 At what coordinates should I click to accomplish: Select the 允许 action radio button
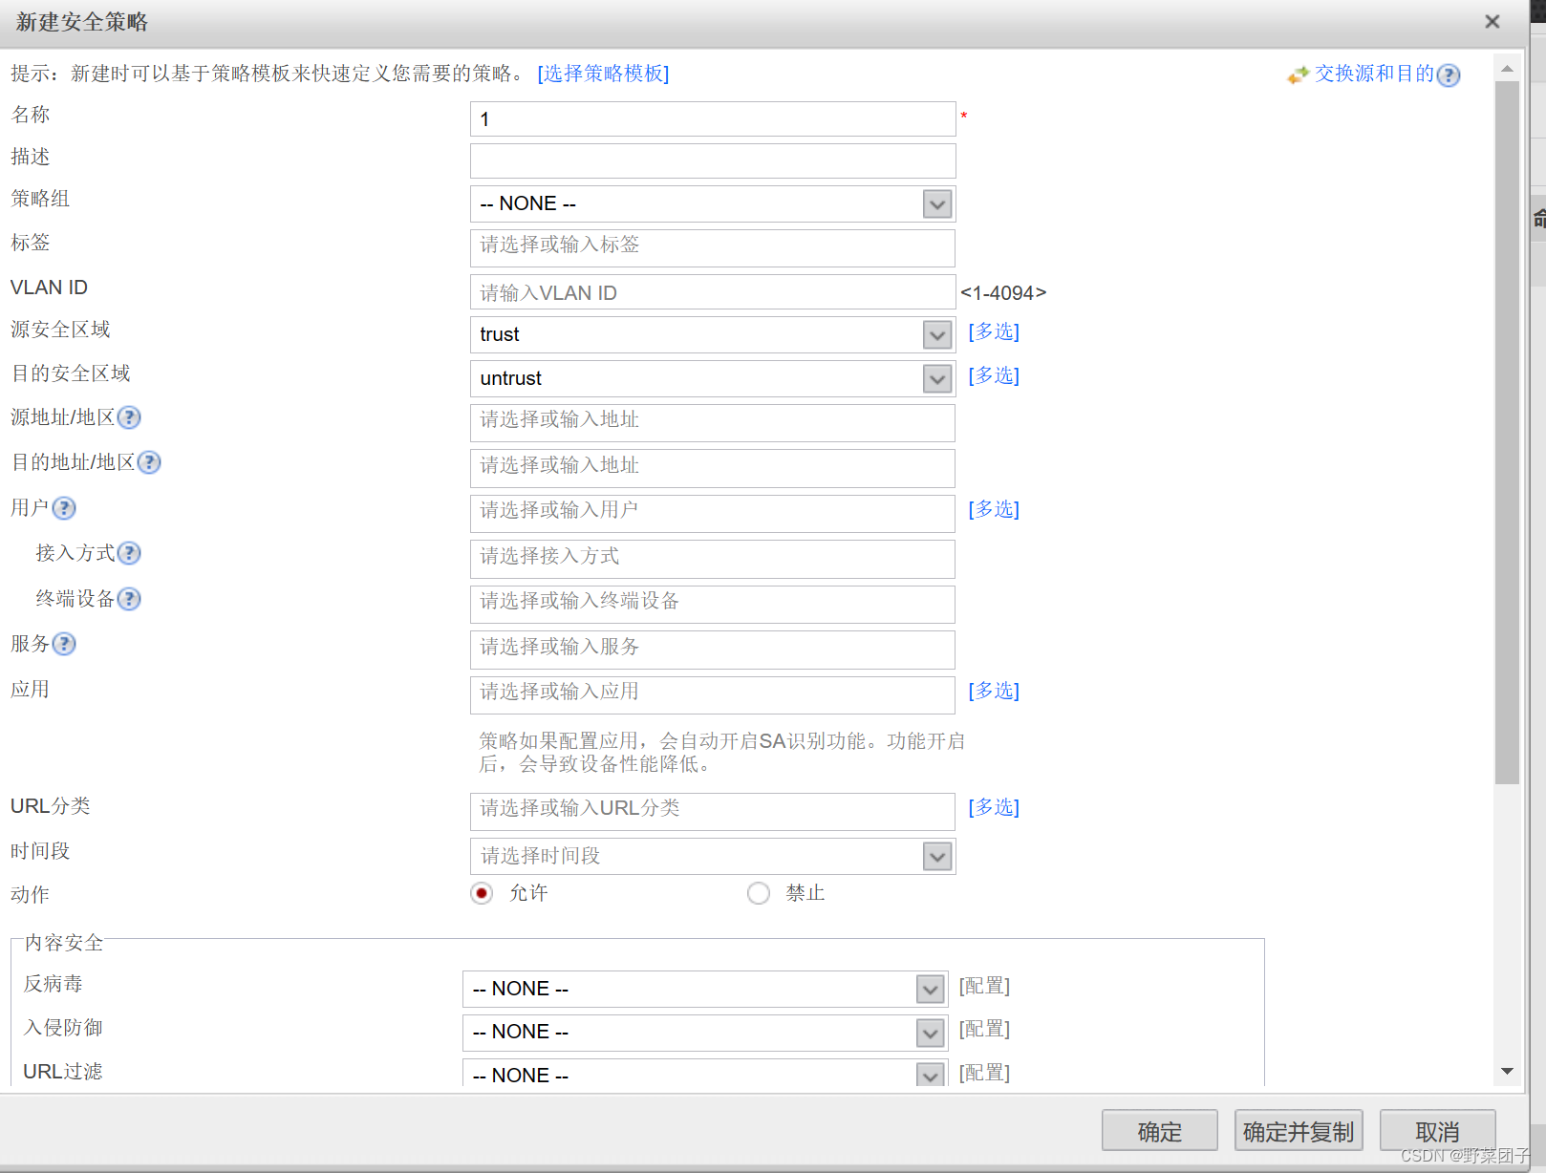(482, 893)
